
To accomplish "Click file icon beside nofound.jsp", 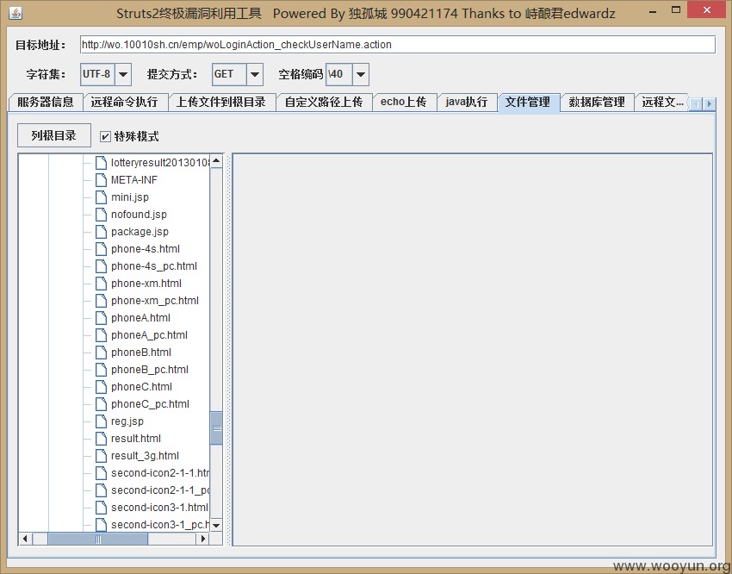I will click(101, 215).
